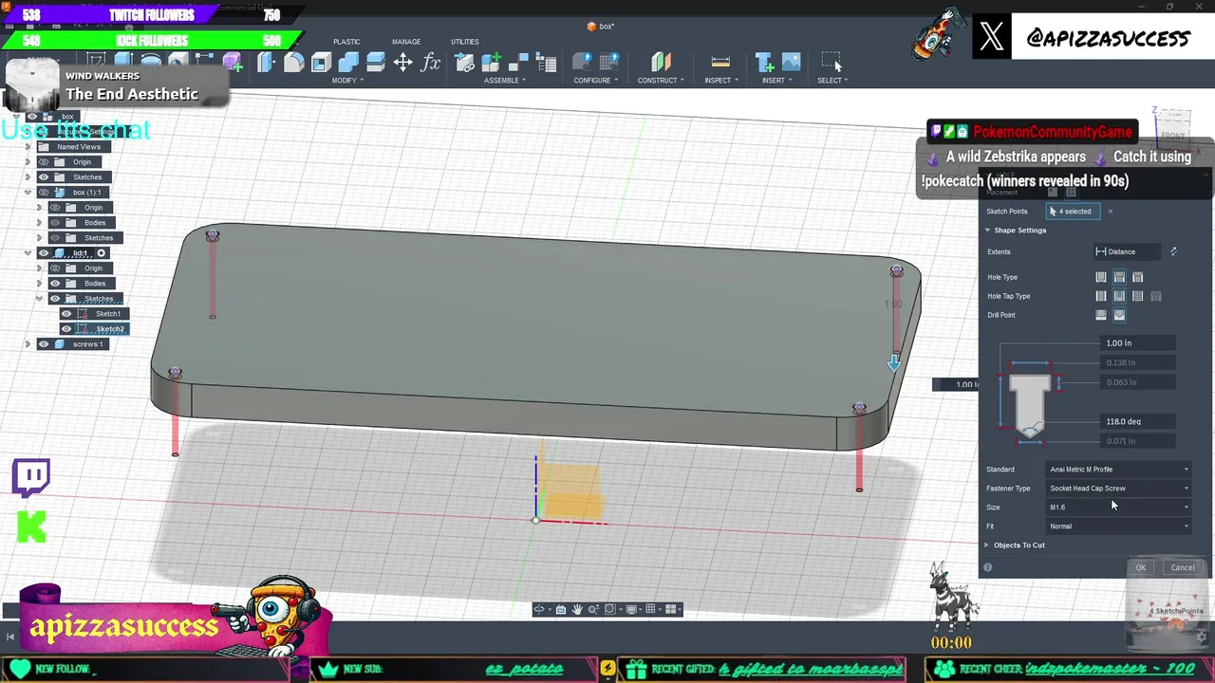Viewport: 1215px width, 683px height.
Task: Open the Fit dropdown showing Normal
Action: tap(1118, 526)
